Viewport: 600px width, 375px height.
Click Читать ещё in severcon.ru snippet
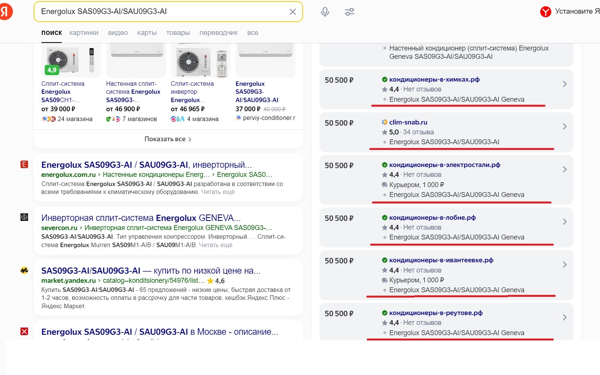[215, 245]
